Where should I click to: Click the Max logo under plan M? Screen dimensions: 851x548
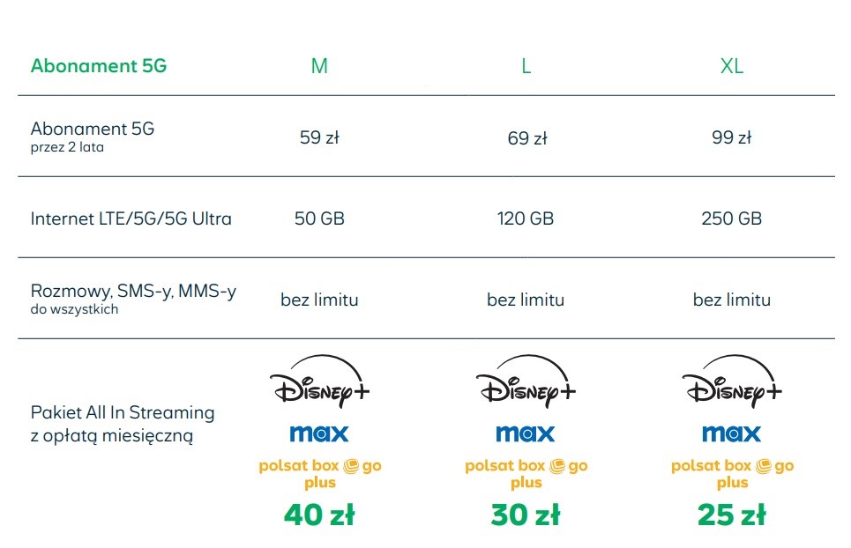pos(319,433)
